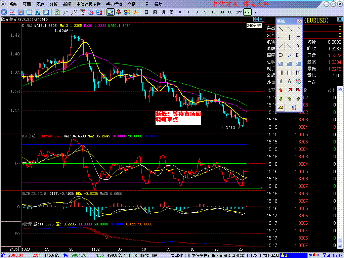344x258 pixels.
Task: Open the 240分钟 period selector
Action: (x=254, y=26)
